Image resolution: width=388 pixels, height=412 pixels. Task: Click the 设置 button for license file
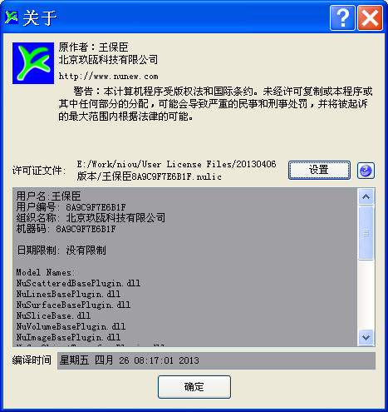[x=319, y=170]
